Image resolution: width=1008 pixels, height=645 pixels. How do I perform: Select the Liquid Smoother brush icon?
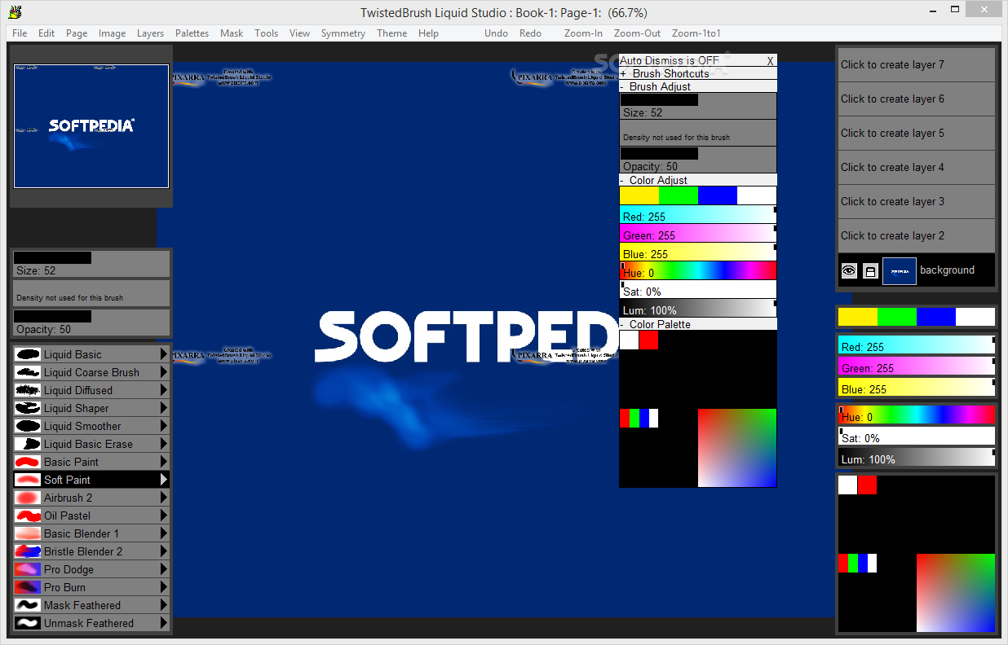(28, 426)
